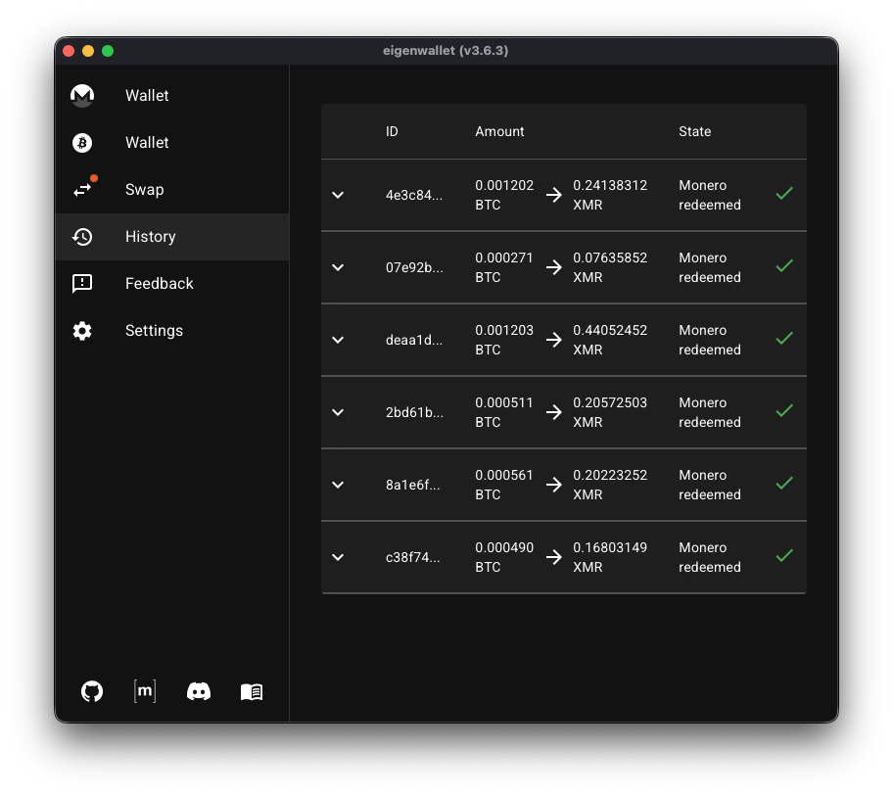Open the documentation book icon
This screenshot has height=795, width=893.
click(x=251, y=691)
